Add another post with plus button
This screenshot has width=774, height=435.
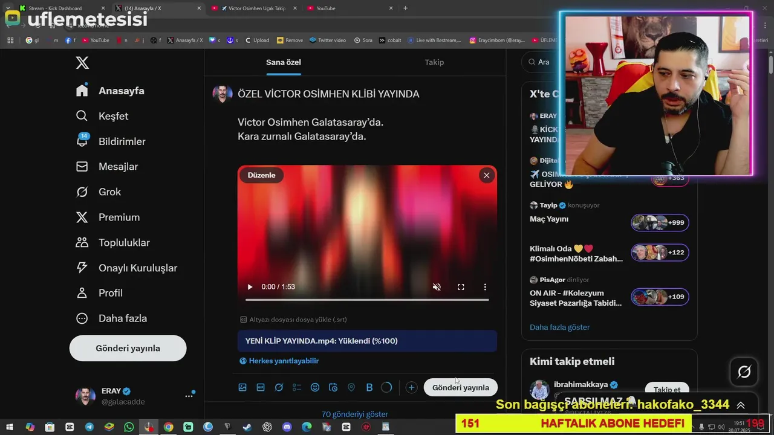tap(411, 387)
